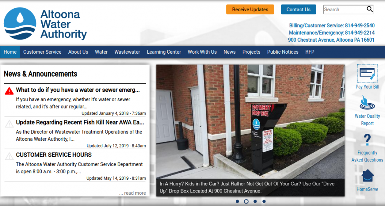Image resolution: width=385 pixels, height=206 pixels.
Task: Click the HomeServe house icon
Action: pyautogui.click(x=367, y=176)
